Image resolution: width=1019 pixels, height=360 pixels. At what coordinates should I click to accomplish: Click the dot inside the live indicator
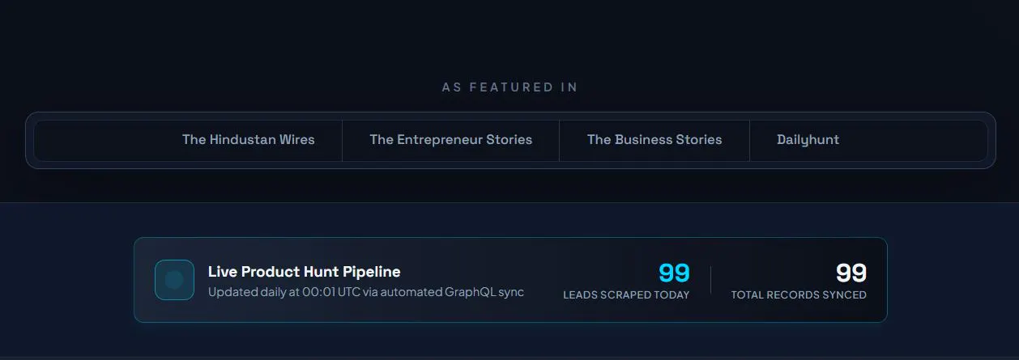click(x=174, y=280)
